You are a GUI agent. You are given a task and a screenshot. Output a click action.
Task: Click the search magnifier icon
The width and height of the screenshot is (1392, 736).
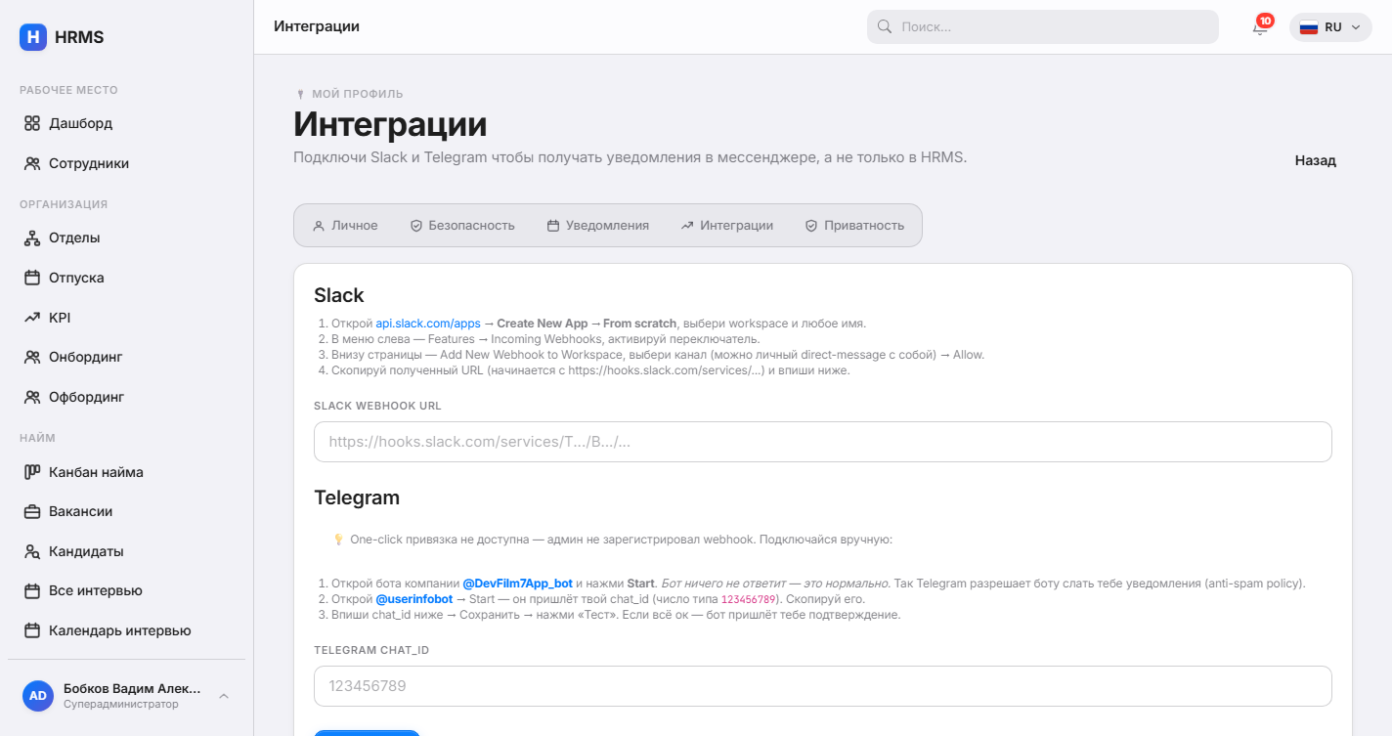(x=885, y=27)
